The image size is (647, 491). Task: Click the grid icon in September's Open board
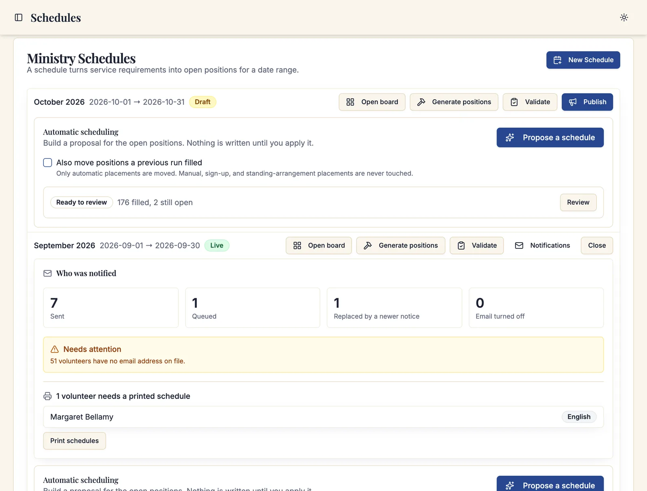click(x=297, y=245)
